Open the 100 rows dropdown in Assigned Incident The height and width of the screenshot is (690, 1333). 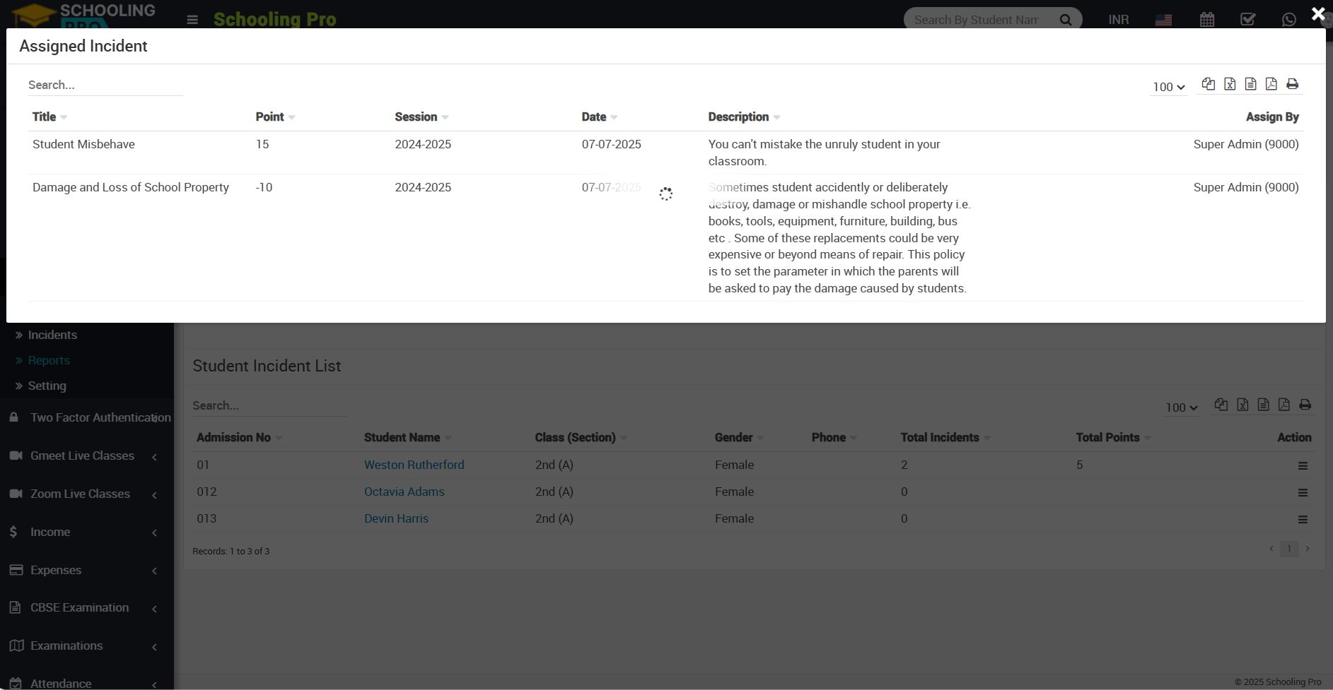(1168, 87)
